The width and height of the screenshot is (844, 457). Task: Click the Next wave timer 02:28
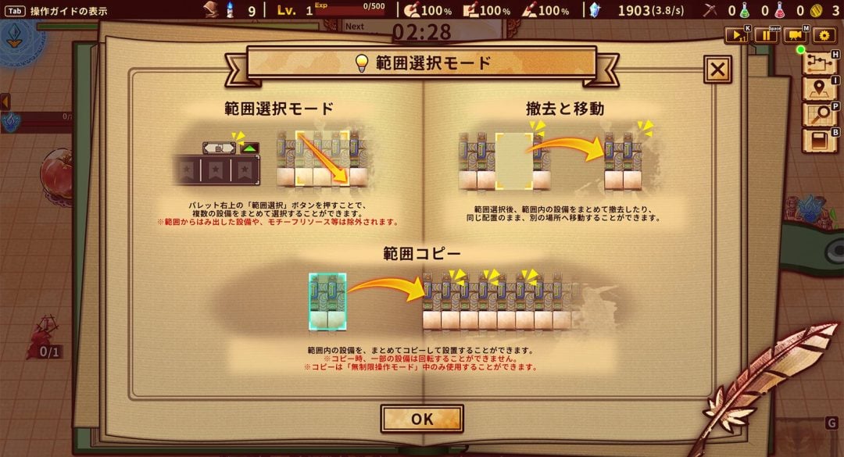421,32
